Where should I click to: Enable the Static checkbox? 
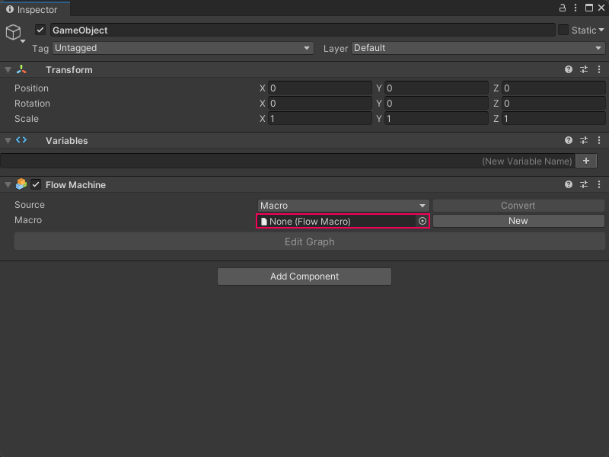coord(563,30)
